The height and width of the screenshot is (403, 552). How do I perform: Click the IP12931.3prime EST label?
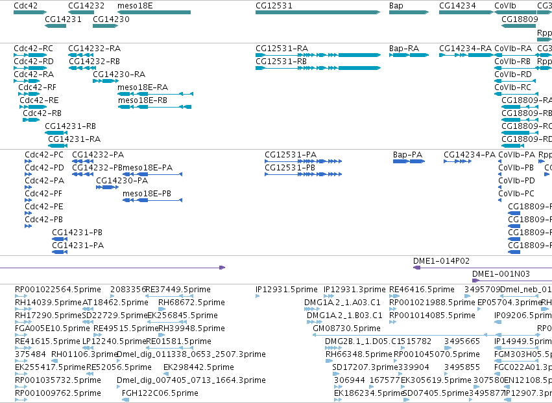[355, 290]
